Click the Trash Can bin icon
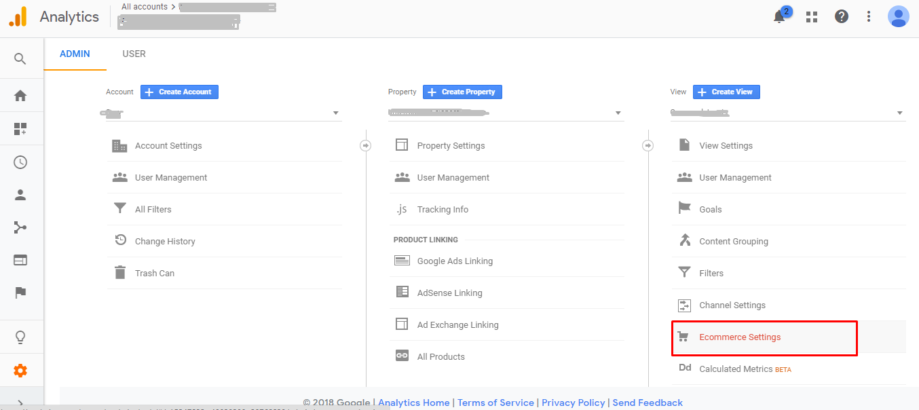Viewport: 919px width, 410px height. (120, 273)
